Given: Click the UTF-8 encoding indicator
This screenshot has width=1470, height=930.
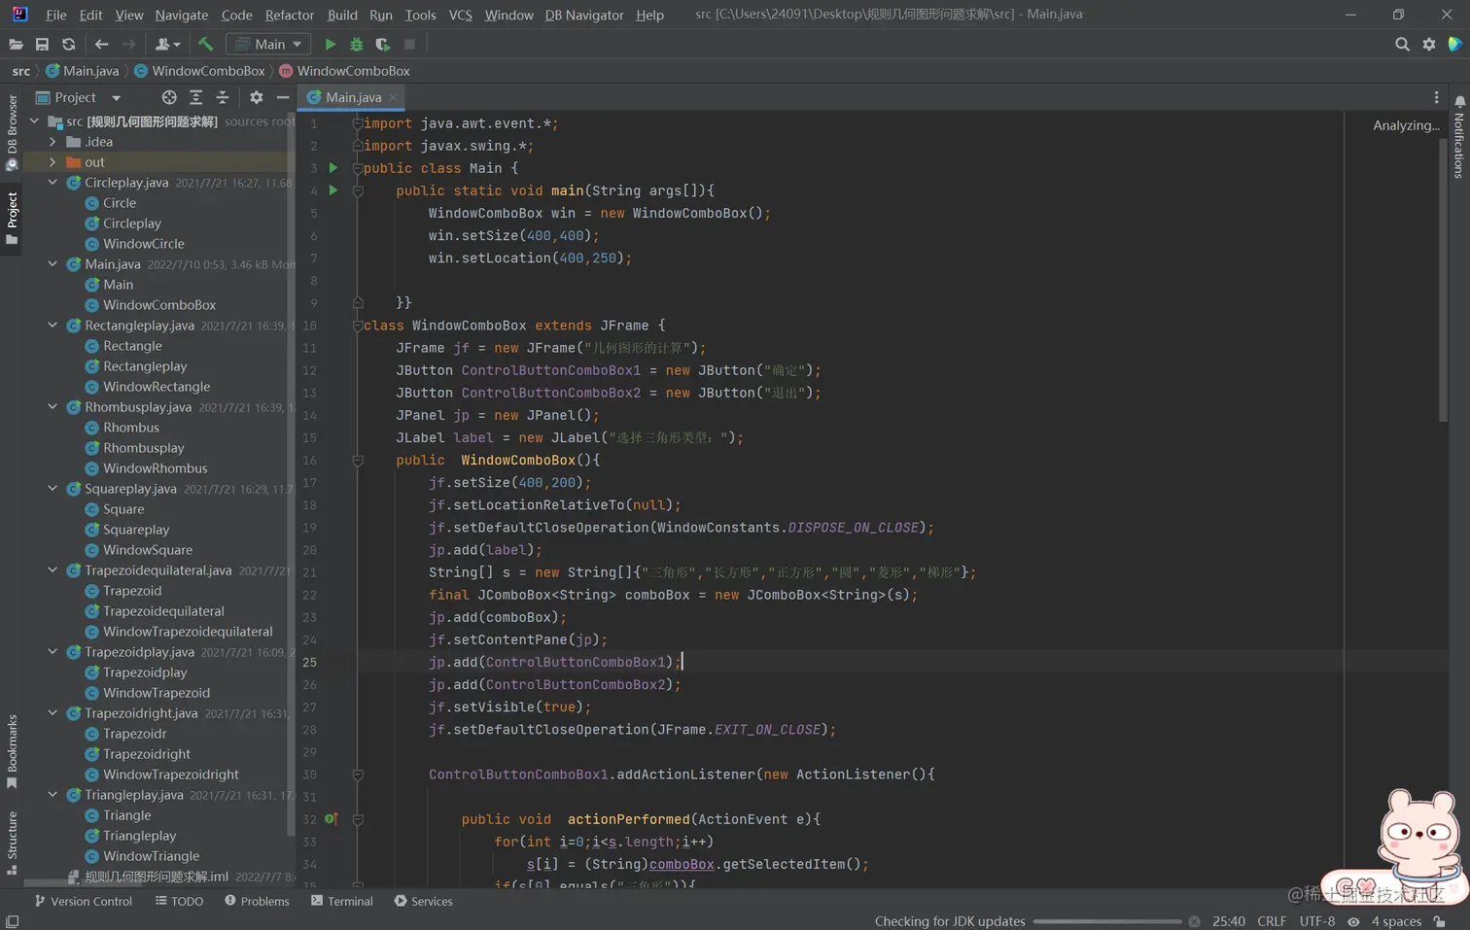Looking at the screenshot, I should (x=1317, y=921).
